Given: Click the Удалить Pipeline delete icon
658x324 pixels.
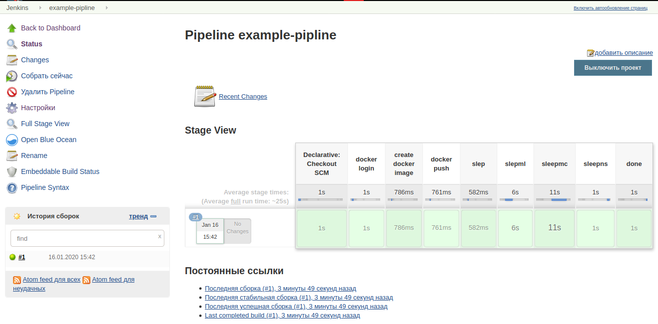Looking at the screenshot, I should 12,92.
